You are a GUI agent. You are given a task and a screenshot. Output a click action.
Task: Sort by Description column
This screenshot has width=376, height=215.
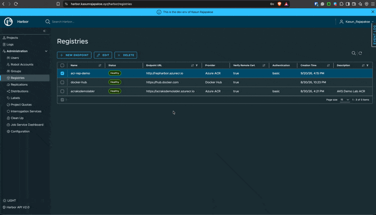coord(363,66)
